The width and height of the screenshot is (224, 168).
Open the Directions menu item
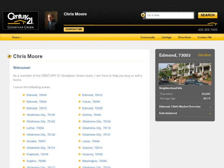point(185,37)
